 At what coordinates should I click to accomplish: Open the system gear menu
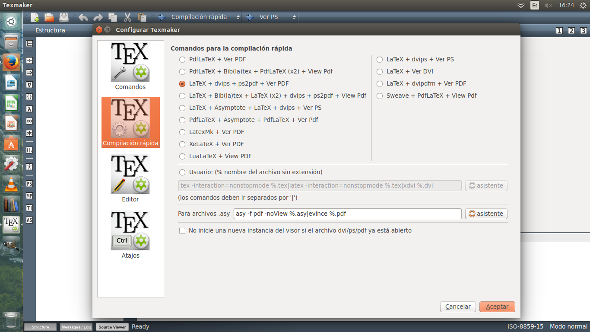[x=583, y=5]
